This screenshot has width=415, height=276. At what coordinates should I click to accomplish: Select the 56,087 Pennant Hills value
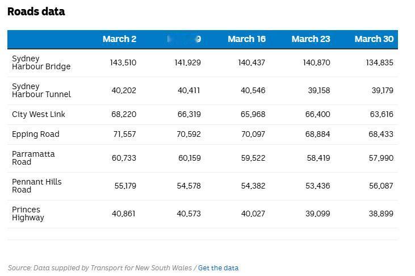(x=381, y=186)
